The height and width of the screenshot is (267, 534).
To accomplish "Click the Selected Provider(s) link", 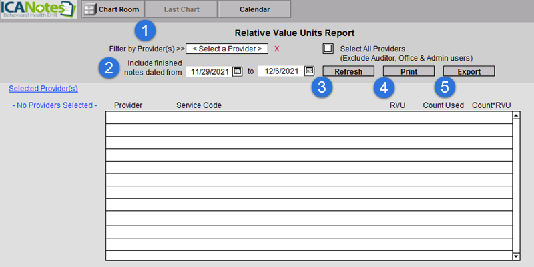I will click(43, 88).
